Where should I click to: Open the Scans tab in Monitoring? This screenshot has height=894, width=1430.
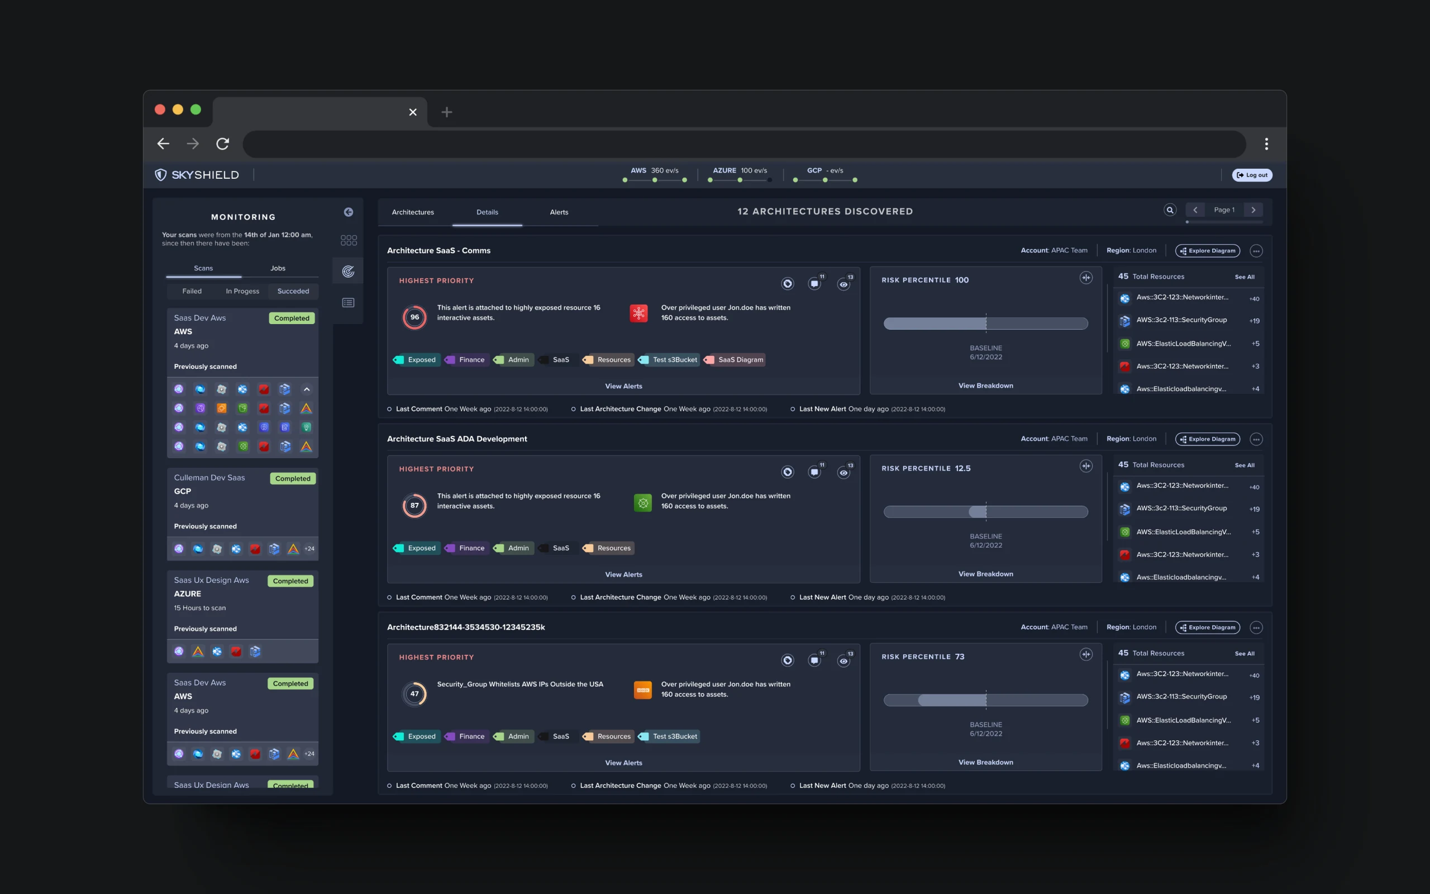pyautogui.click(x=203, y=268)
